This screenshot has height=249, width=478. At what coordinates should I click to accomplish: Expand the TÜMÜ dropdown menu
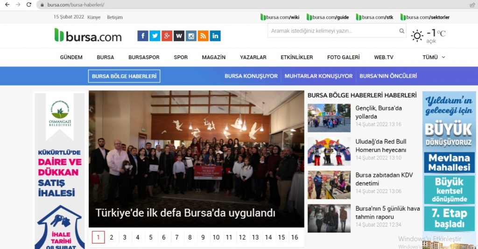click(x=434, y=57)
